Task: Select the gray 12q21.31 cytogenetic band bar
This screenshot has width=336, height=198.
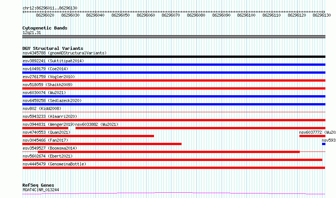Action: point(174,37)
